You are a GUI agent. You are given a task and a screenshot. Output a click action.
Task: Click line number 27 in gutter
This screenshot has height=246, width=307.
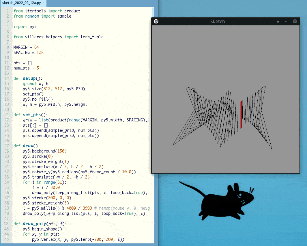click(x=6, y=146)
